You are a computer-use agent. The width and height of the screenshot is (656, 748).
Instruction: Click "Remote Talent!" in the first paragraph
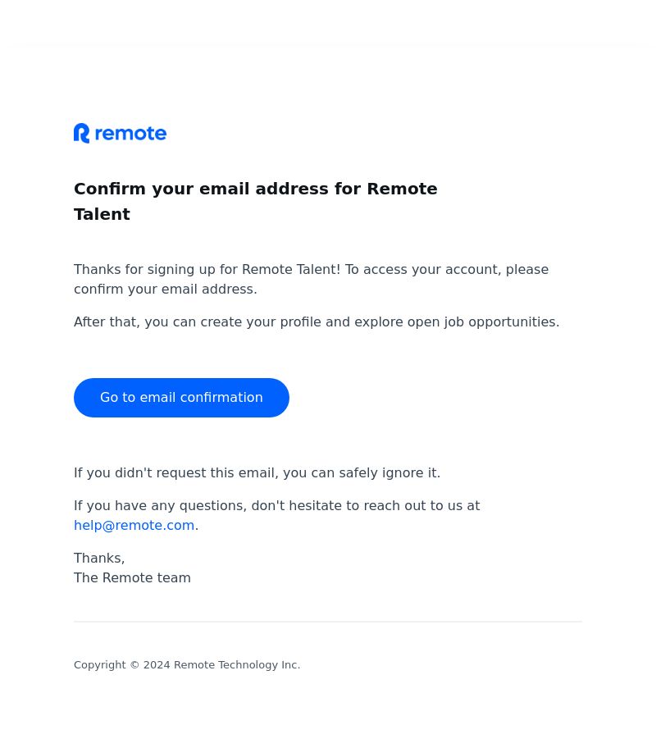point(291,270)
